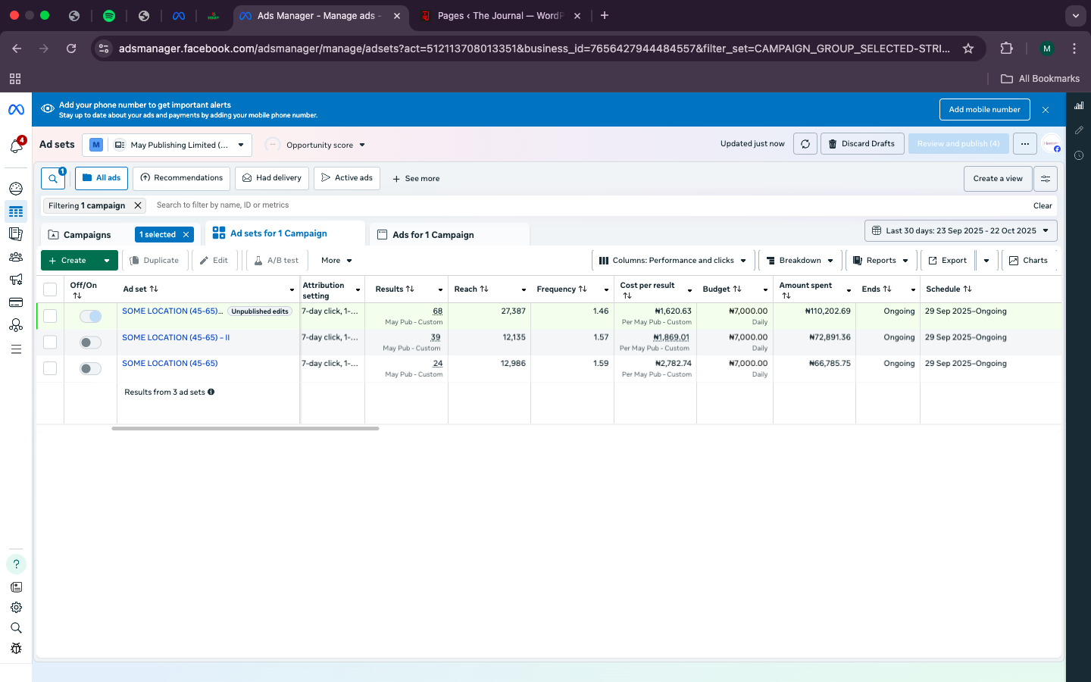Turn off the first SOME LOCATION ad set

click(x=90, y=317)
